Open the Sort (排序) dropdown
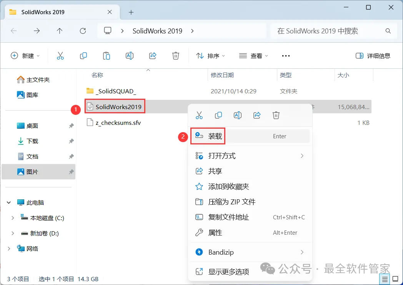Screen dimensions: 403x285 point(210,56)
